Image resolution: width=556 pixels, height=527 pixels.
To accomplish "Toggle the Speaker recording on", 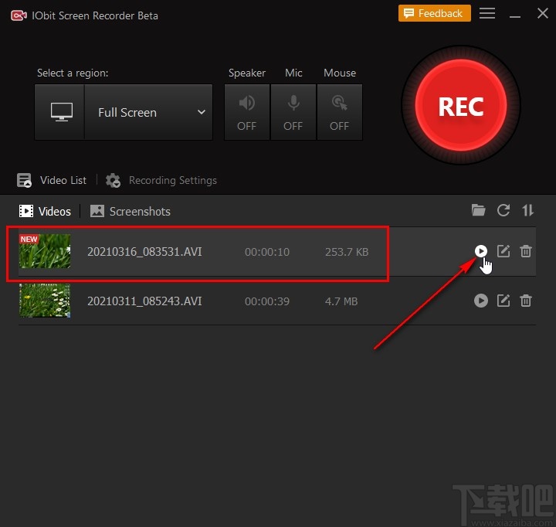I will coord(247,112).
